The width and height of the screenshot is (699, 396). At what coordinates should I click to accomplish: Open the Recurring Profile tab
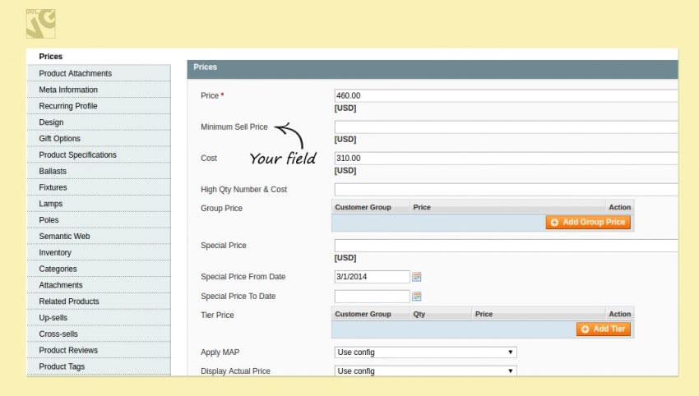coord(99,106)
